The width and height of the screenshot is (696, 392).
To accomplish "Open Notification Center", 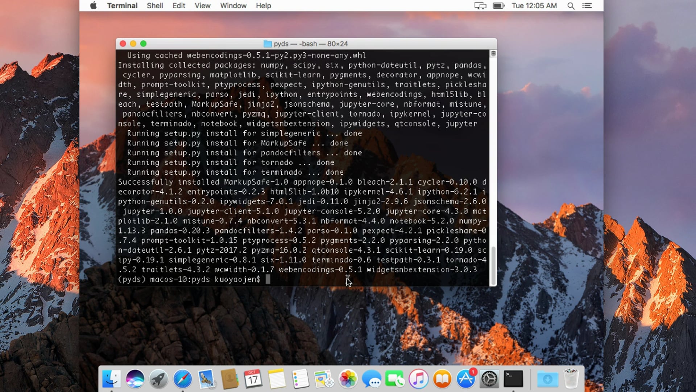I will click(587, 6).
